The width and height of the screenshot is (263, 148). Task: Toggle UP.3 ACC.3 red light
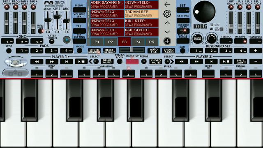(x=240, y=7)
